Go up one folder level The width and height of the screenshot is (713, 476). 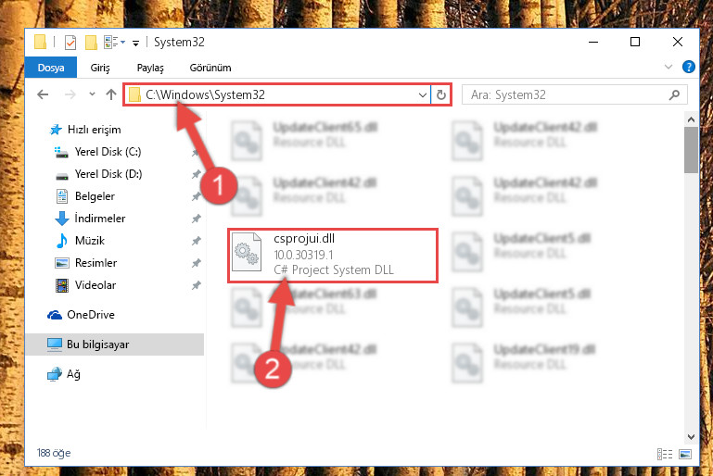pyautogui.click(x=111, y=94)
